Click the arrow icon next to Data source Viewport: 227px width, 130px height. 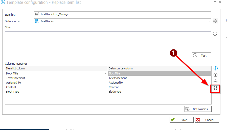coord(215,21)
